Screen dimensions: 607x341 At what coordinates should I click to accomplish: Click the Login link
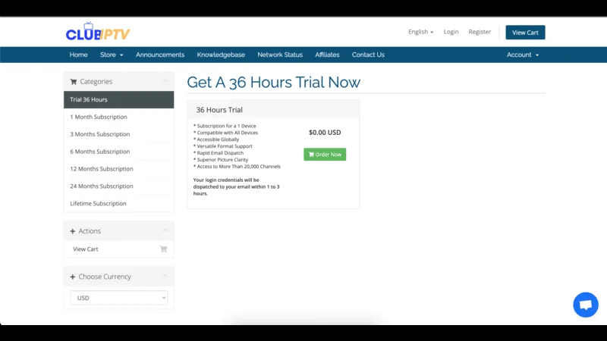(451, 32)
